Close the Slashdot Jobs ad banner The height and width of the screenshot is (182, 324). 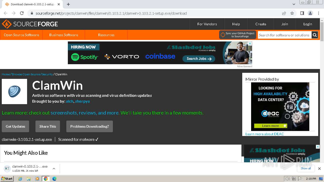(250, 43)
